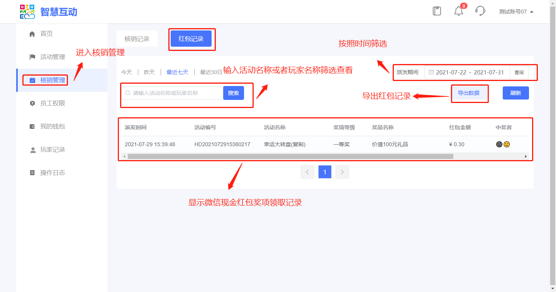This screenshot has height=292, width=556.
Task: Click the help document book icon
Action: click(x=437, y=11)
